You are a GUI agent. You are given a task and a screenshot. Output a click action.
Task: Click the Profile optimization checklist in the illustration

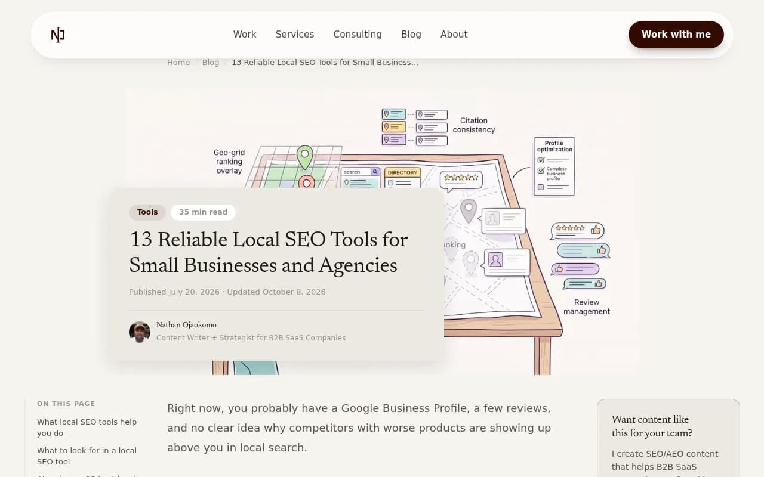tap(554, 166)
